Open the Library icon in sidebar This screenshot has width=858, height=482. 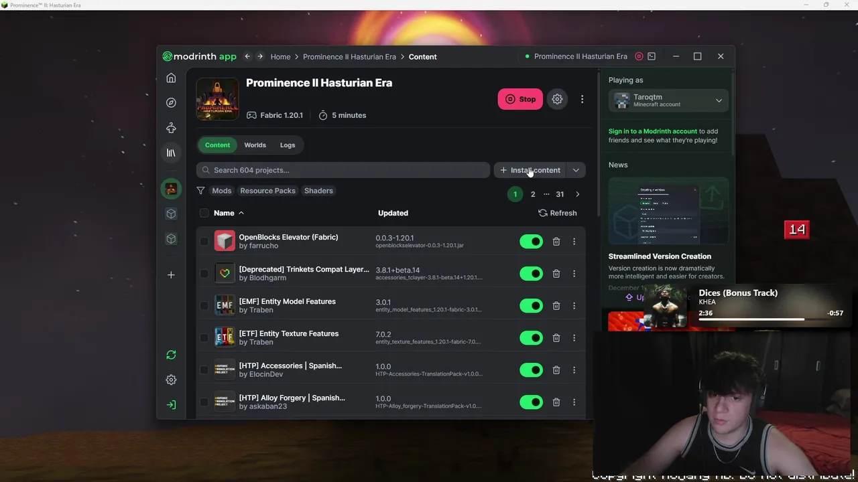point(171,153)
